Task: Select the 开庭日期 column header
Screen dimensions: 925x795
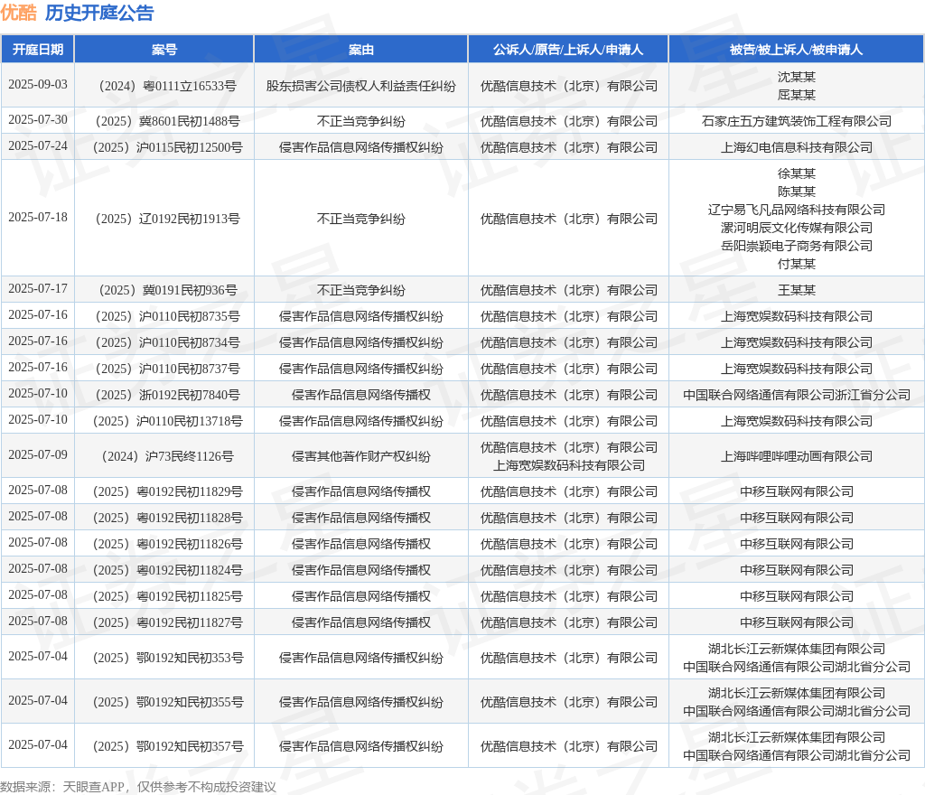Action: [x=38, y=50]
